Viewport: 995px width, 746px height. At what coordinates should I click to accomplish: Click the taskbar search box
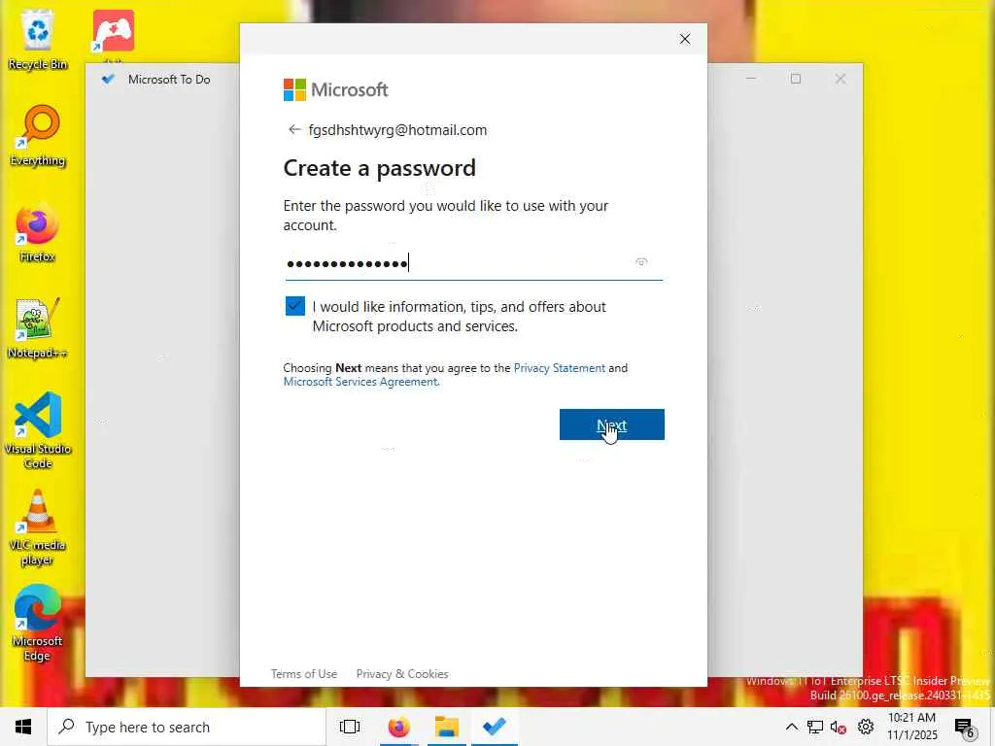187,727
